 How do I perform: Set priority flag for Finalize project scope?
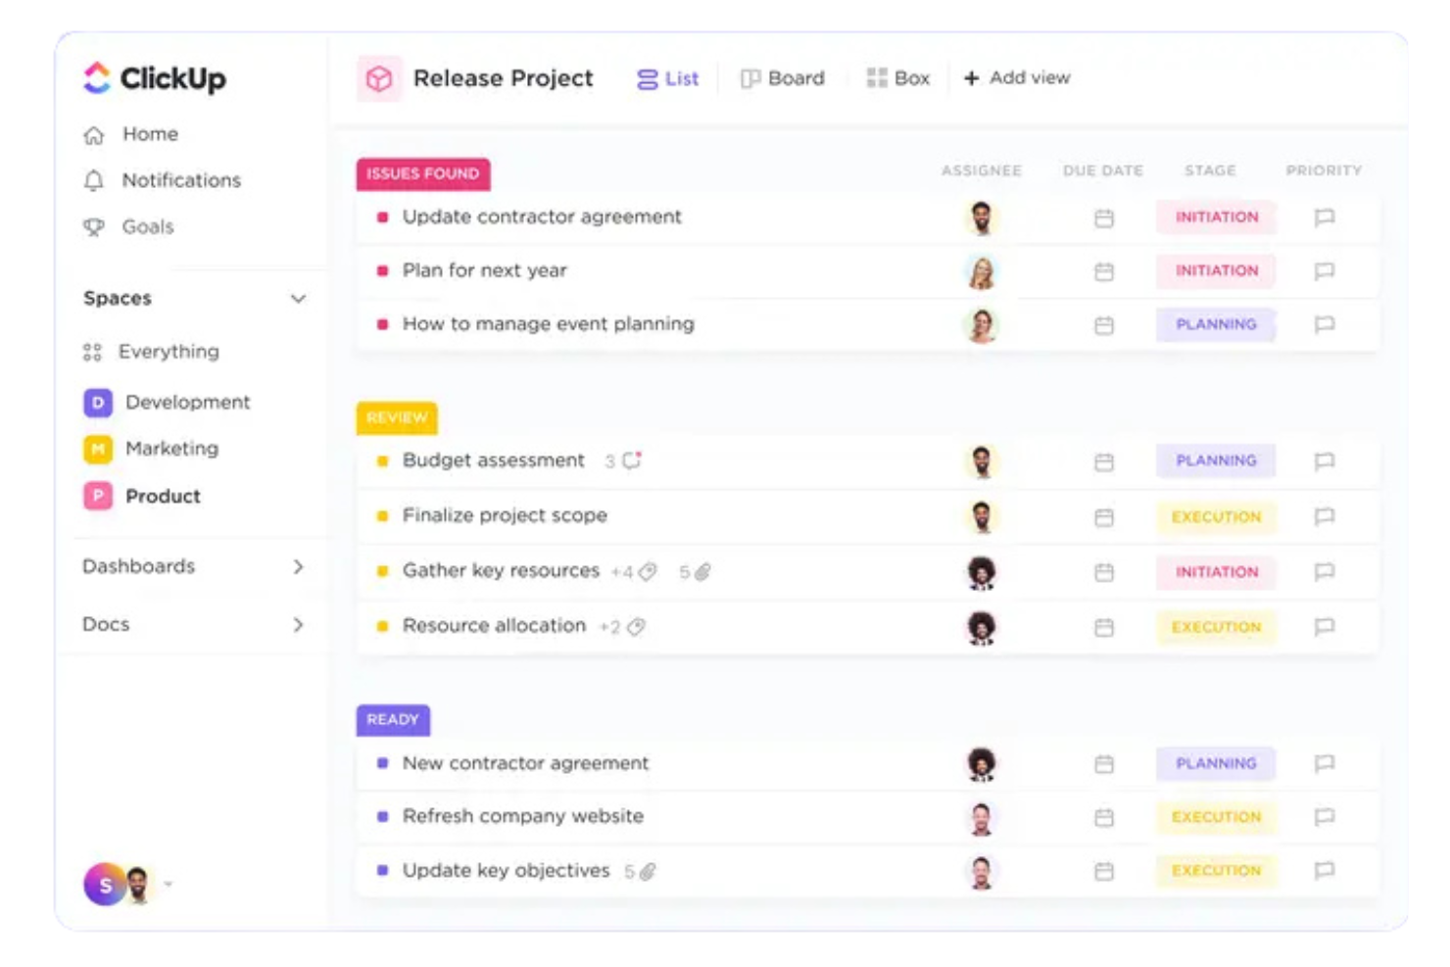[1325, 516]
